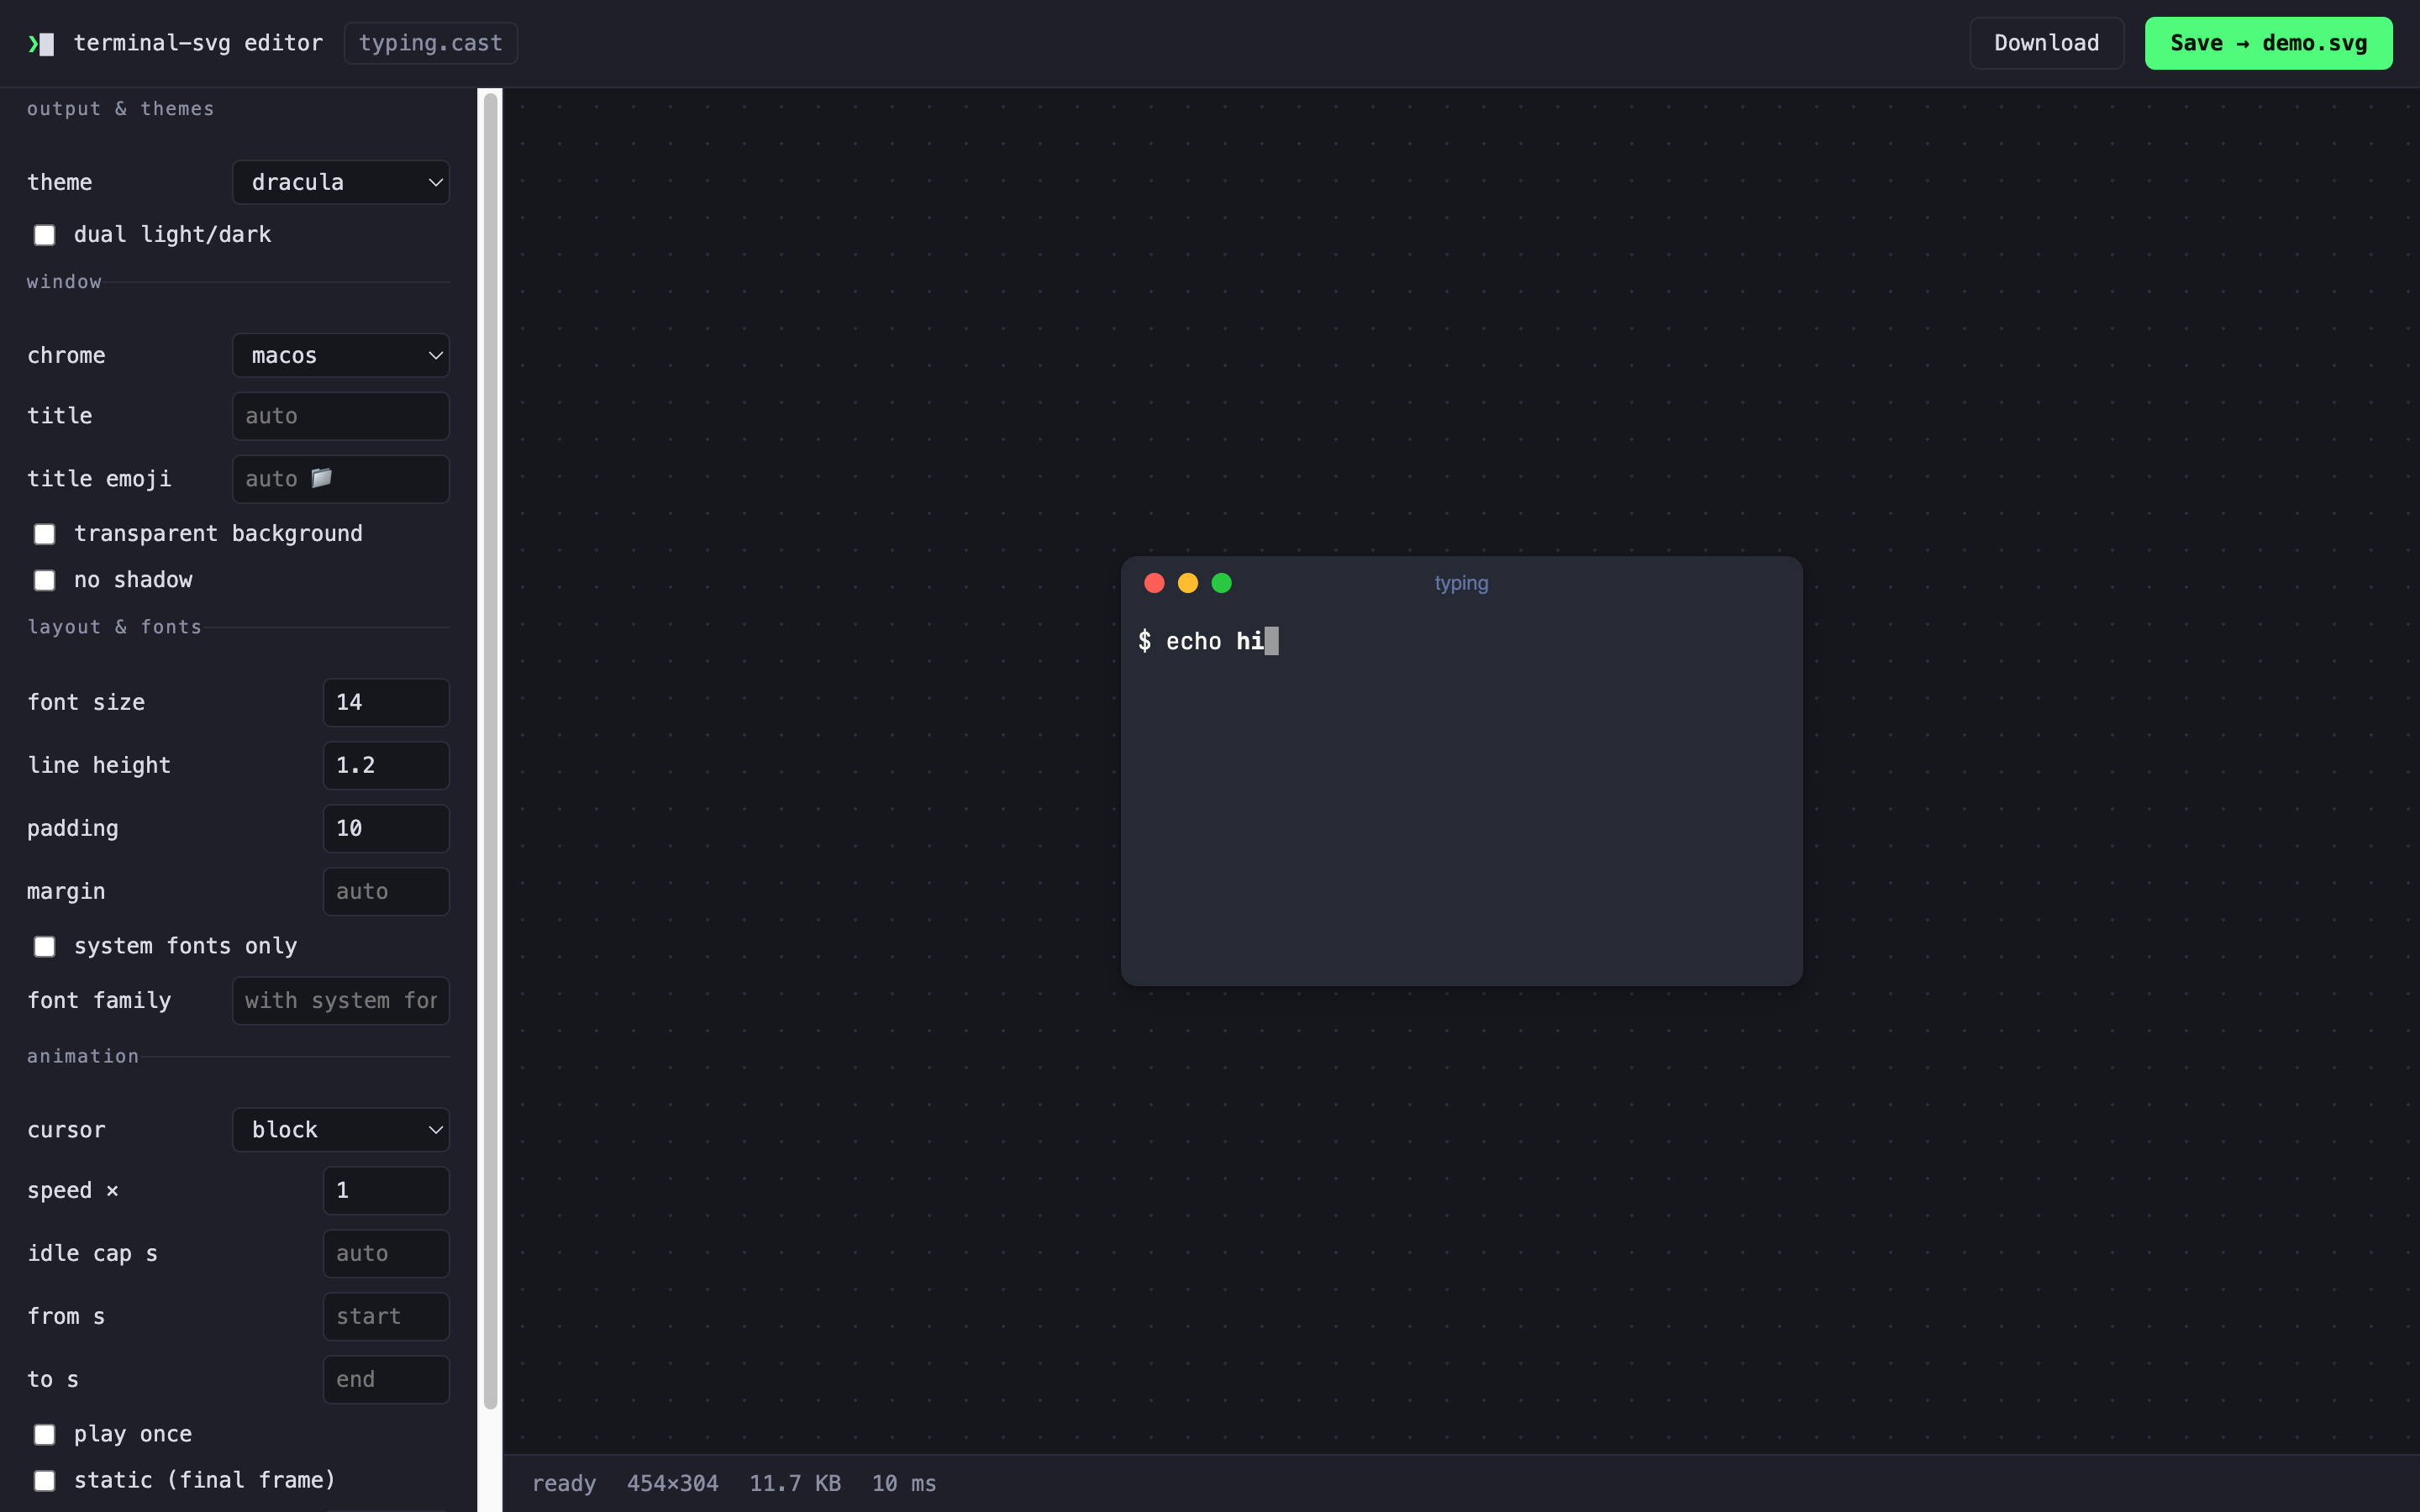This screenshot has height=1512, width=2420.
Task: Click the Download button
Action: tap(2047, 43)
